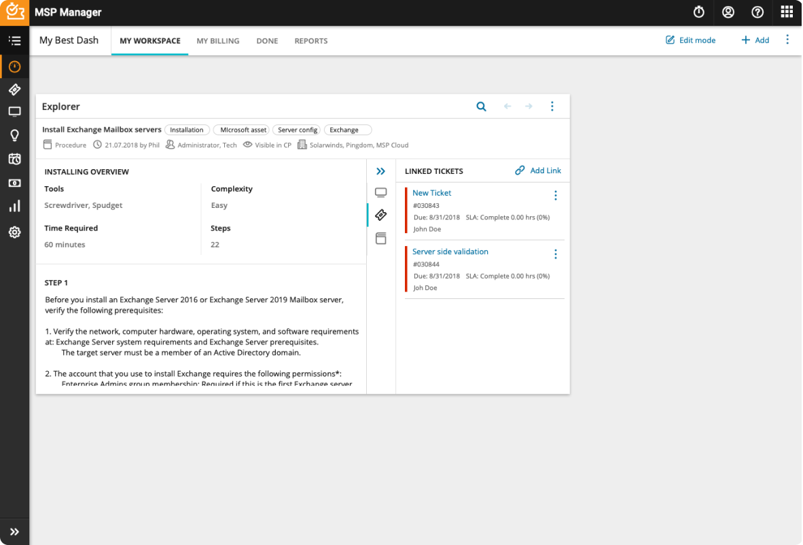Switch to REPORTS tab
Image resolution: width=803 pixels, height=545 pixels.
tap(311, 41)
